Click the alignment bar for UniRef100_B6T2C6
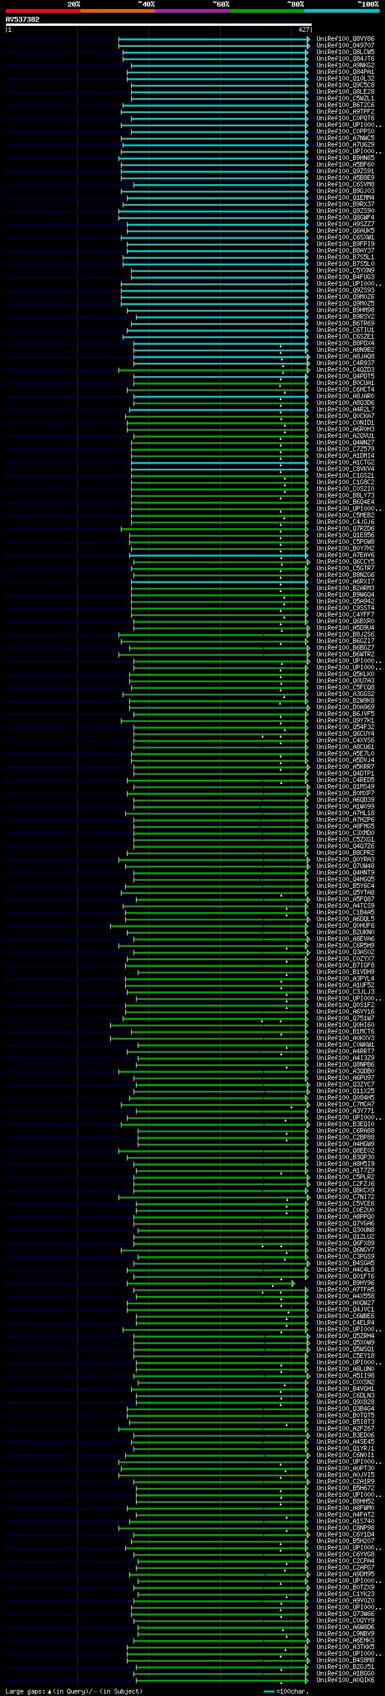This screenshot has width=385, height=1696. pos(215,105)
